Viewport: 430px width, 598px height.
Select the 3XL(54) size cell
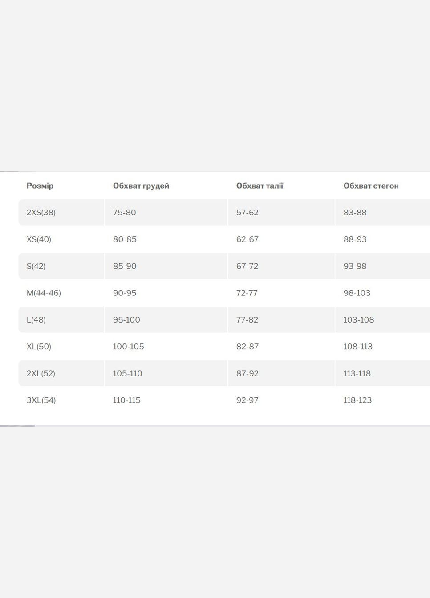(41, 400)
